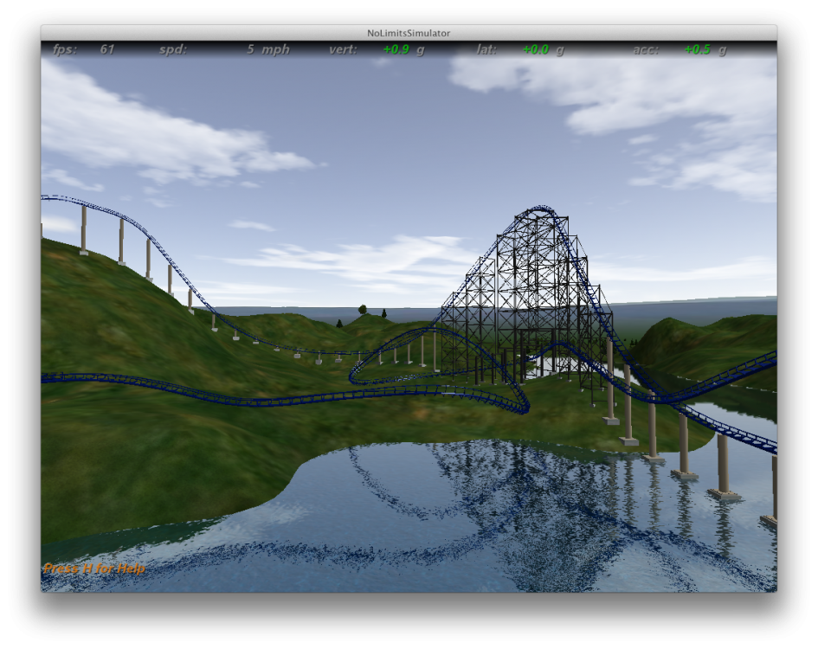Click the frame rate value 61

[x=106, y=49]
